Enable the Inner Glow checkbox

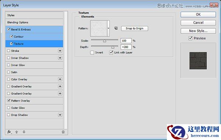pyautogui.click(x=8, y=65)
